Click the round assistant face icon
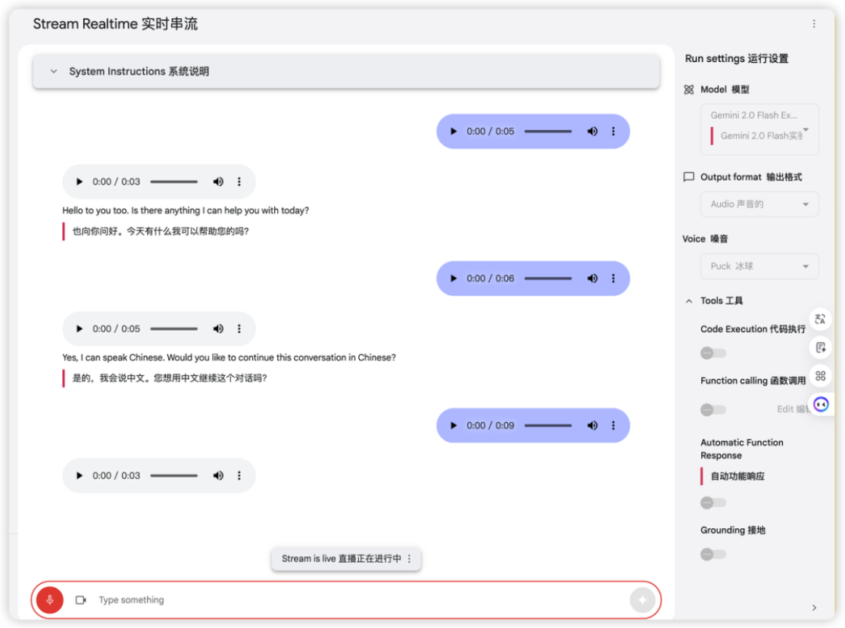Viewport: 845px width, 628px height. tap(821, 404)
